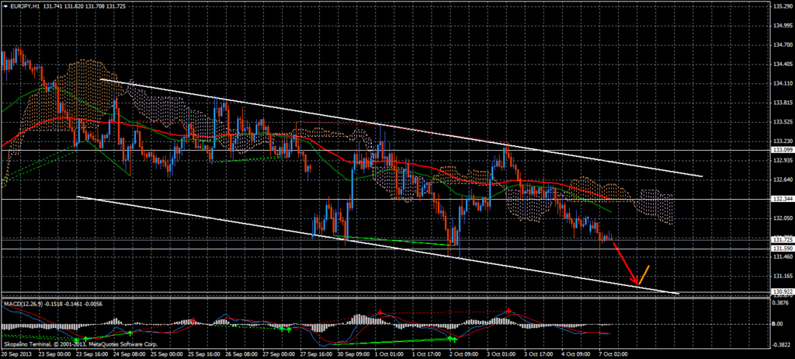Click the 7 Oct 02:00 time label

(614, 354)
